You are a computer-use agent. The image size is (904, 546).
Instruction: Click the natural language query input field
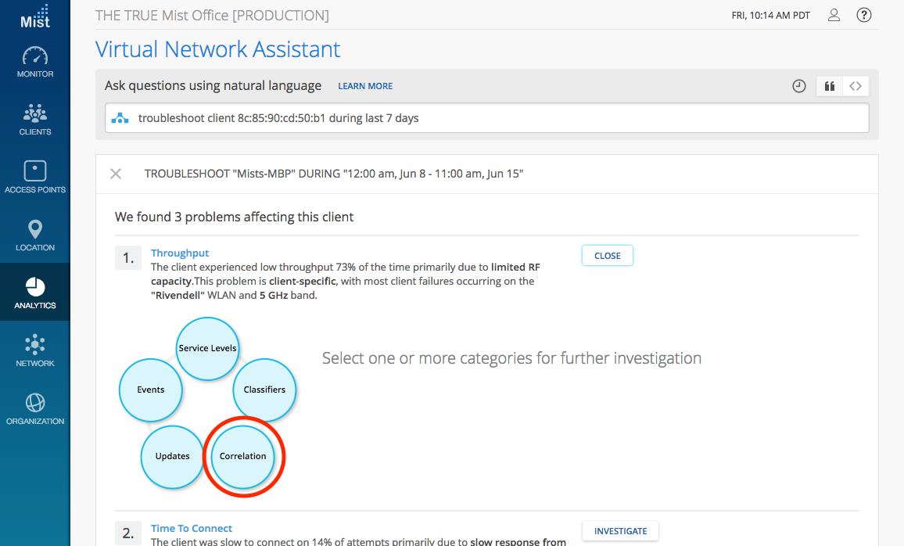point(486,118)
